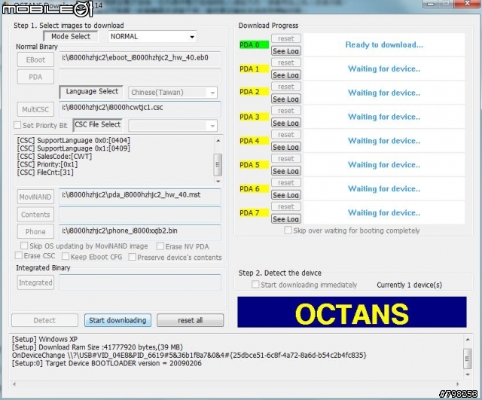Click the CSC info list scrollbar thumb
The width and height of the screenshot is (482, 400).
click(x=218, y=164)
